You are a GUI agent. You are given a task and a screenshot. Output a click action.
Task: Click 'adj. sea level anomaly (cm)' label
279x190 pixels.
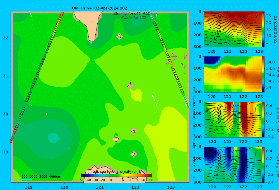117,172
